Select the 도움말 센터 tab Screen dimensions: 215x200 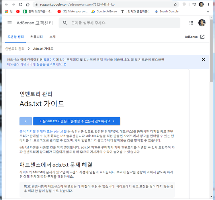[x=16, y=37]
